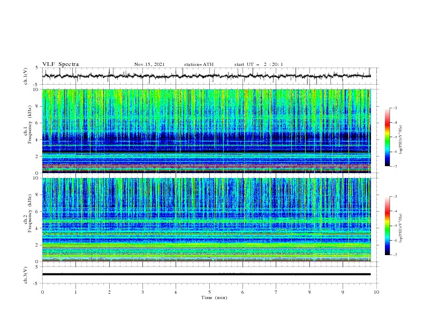Click the "ch.3(V)" waveform axis label
Image resolution: width=424 pixels, height=328 pixels.
26,275
